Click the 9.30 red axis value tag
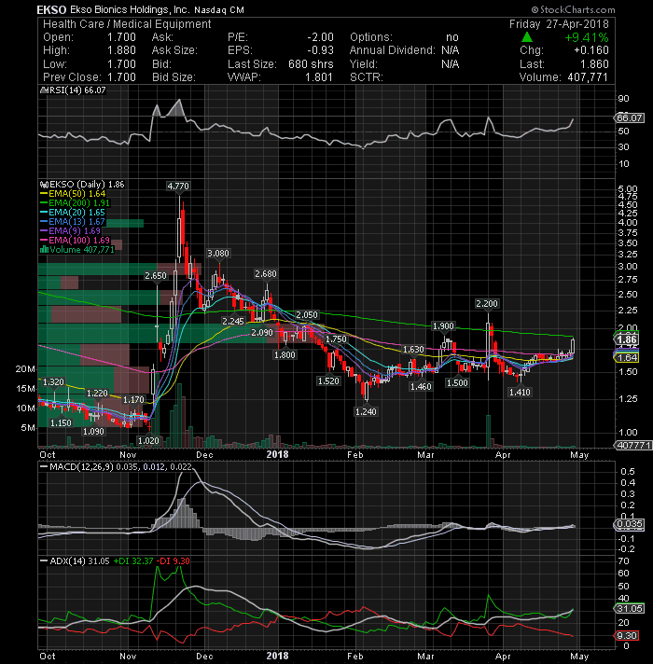 627,636
